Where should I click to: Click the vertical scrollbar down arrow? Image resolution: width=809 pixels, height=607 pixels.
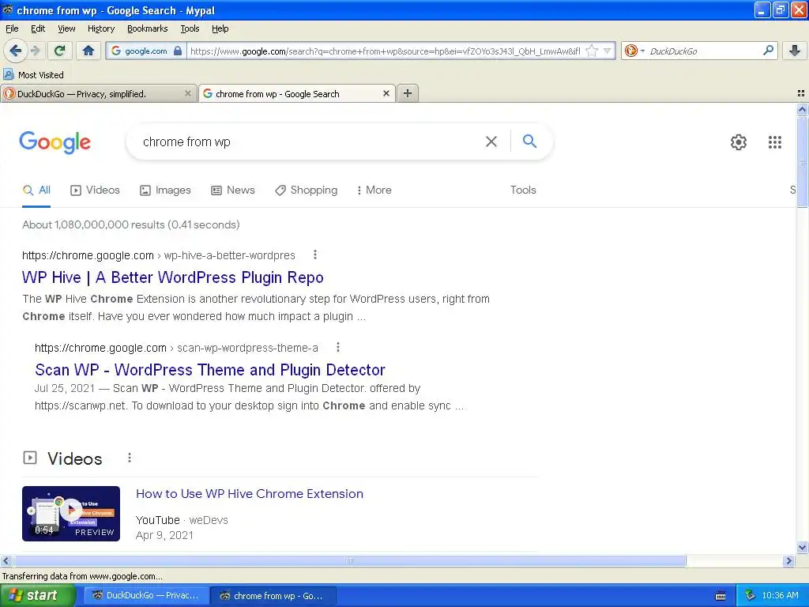pyautogui.click(x=802, y=548)
